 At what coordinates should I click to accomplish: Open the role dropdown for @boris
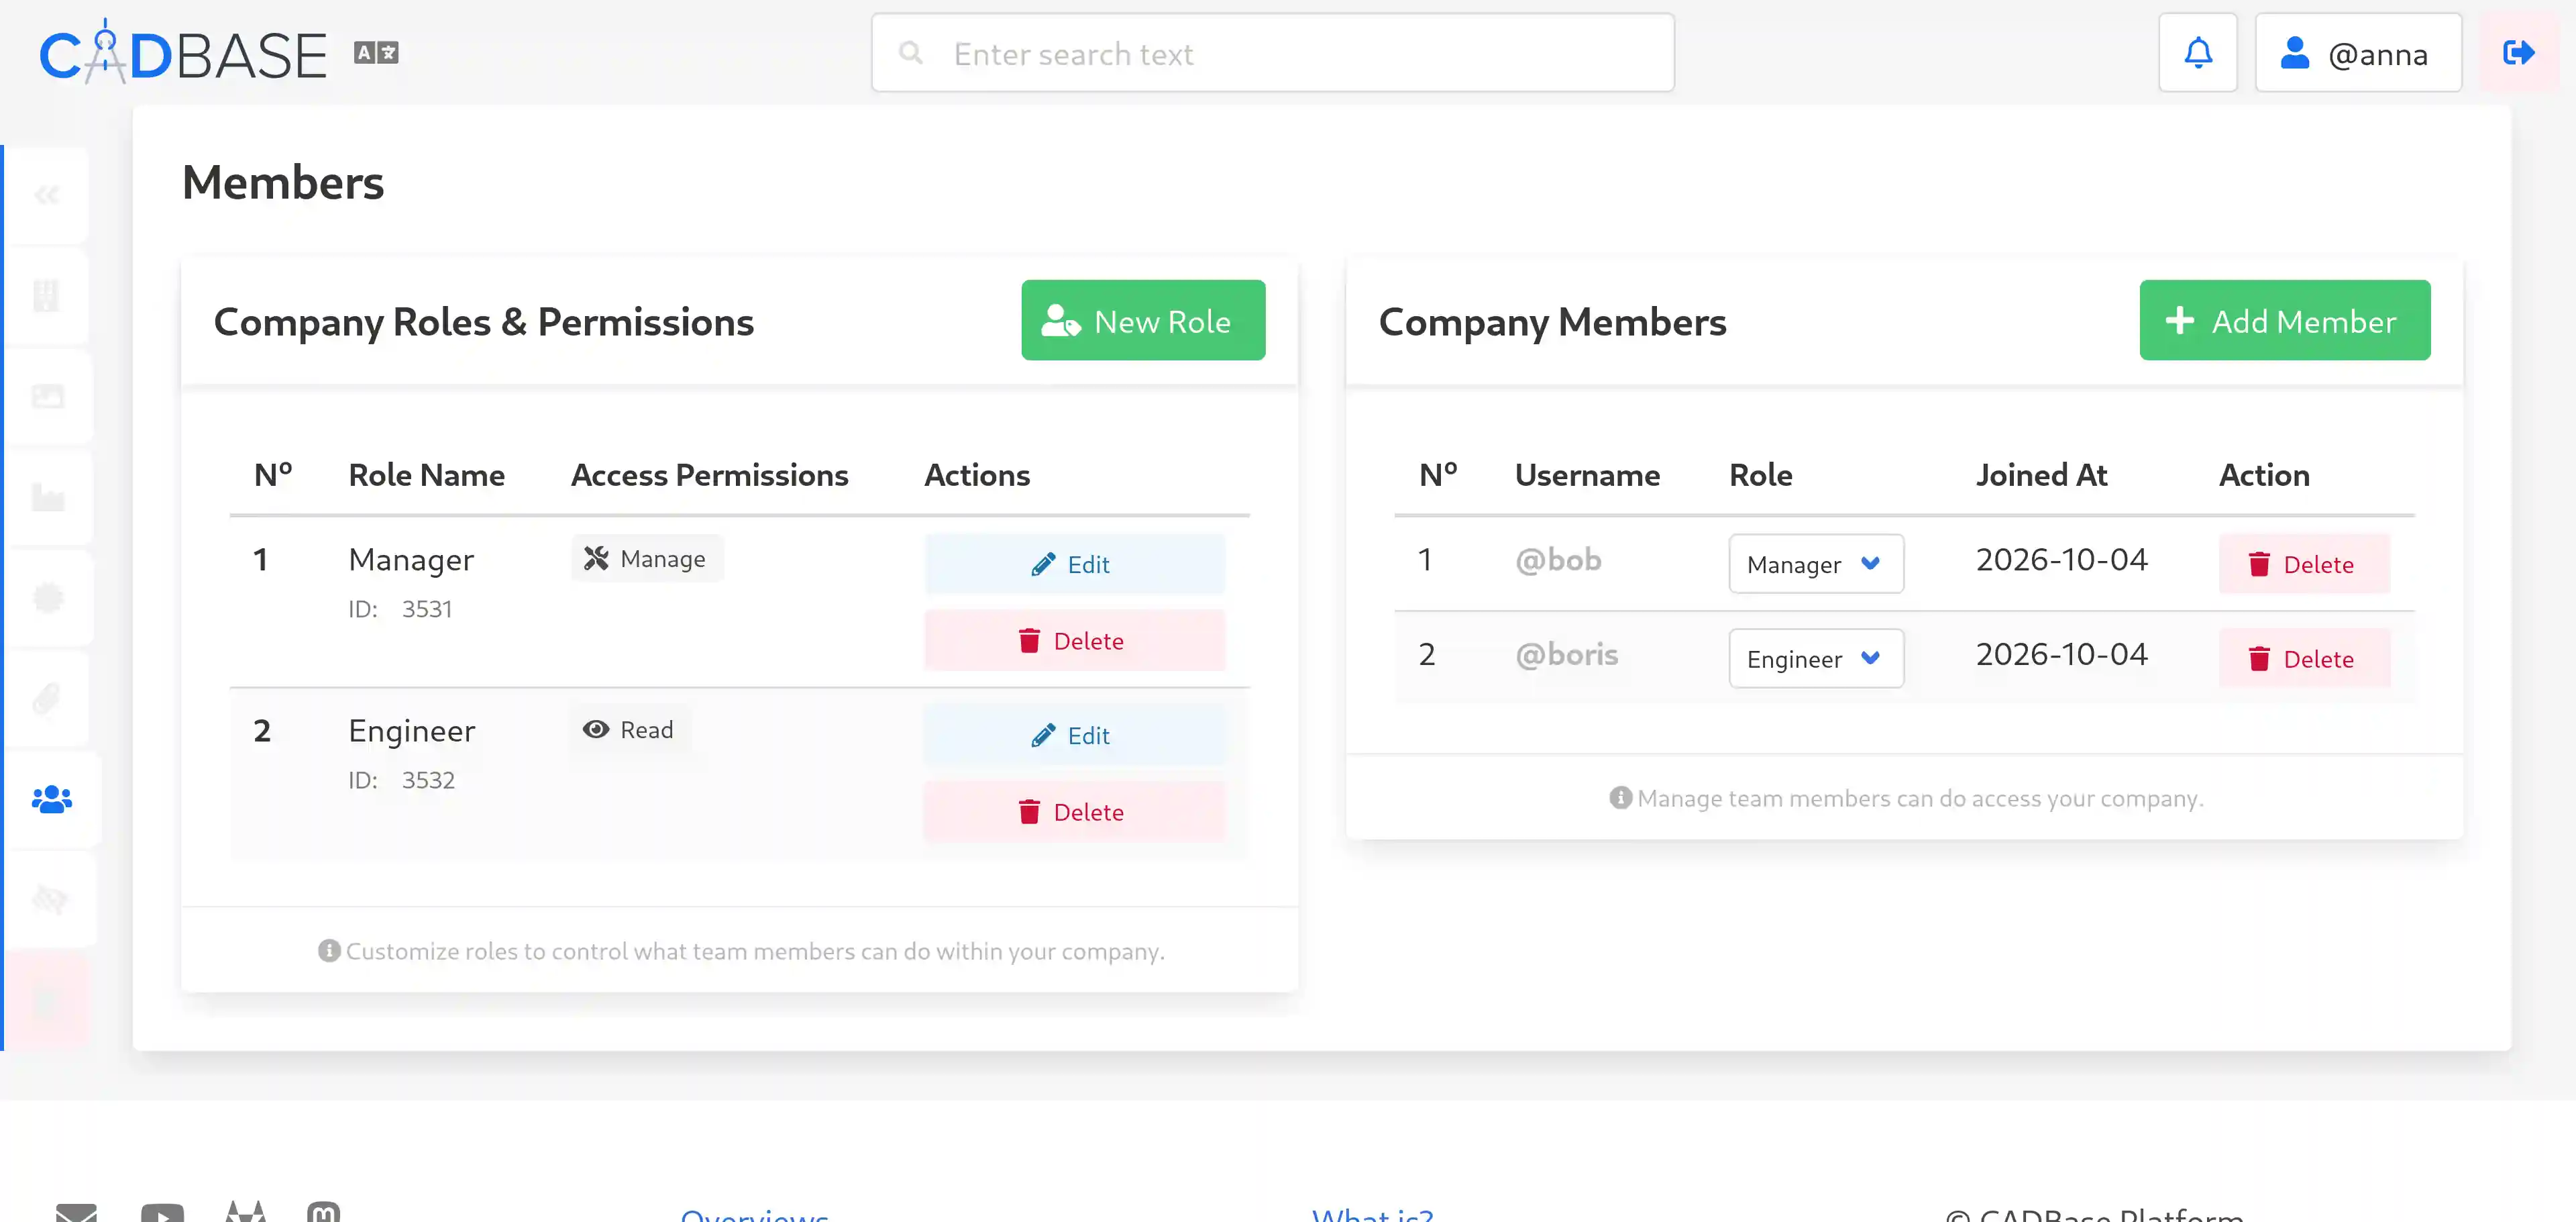(1815, 659)
